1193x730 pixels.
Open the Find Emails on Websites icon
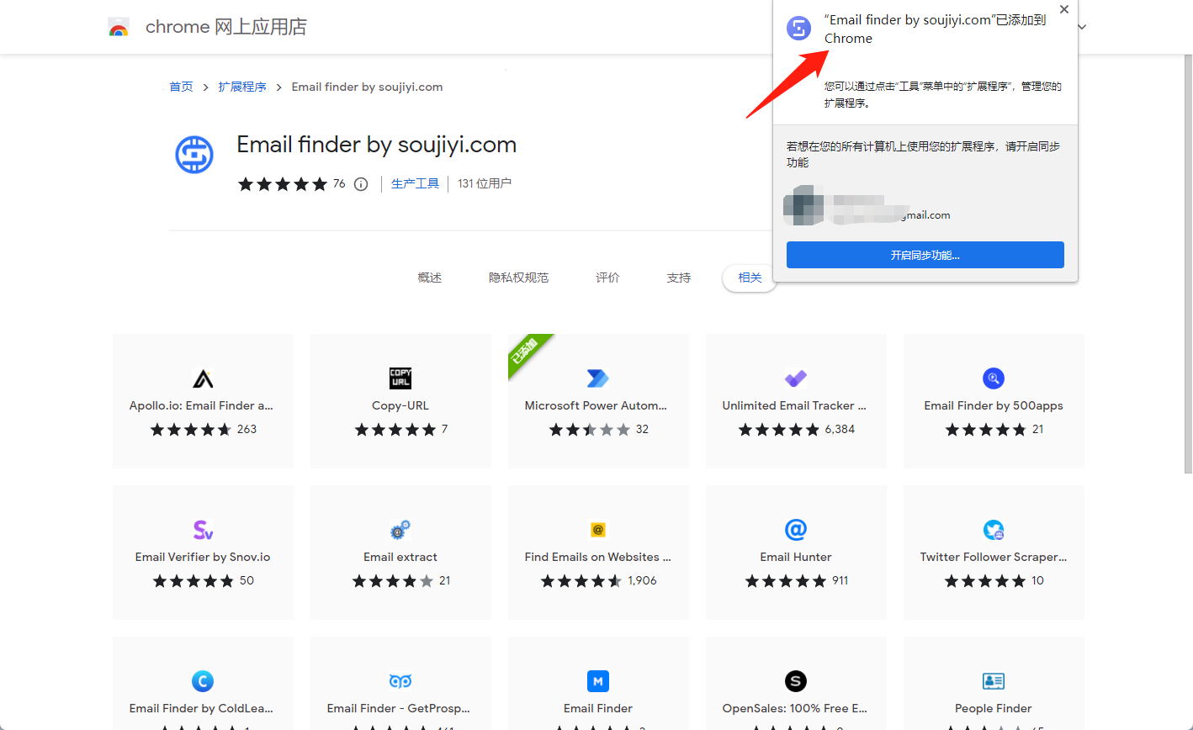598,530
